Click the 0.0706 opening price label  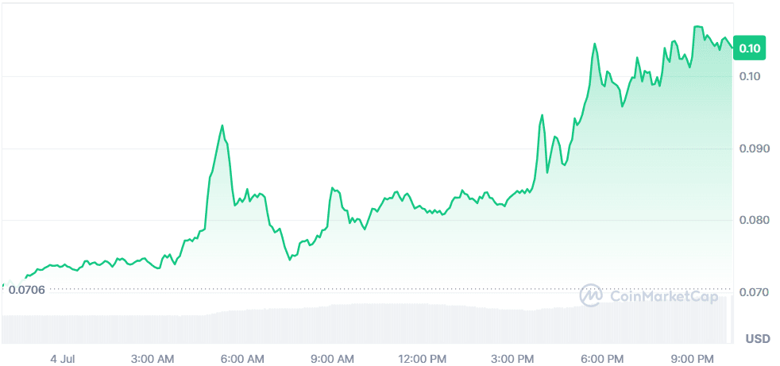click(x=27, y=290)
